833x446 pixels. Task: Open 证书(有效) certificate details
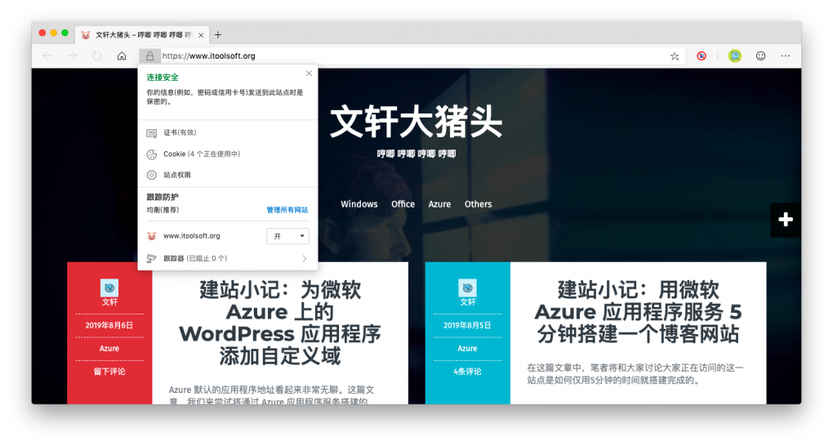tap(180, 132)
